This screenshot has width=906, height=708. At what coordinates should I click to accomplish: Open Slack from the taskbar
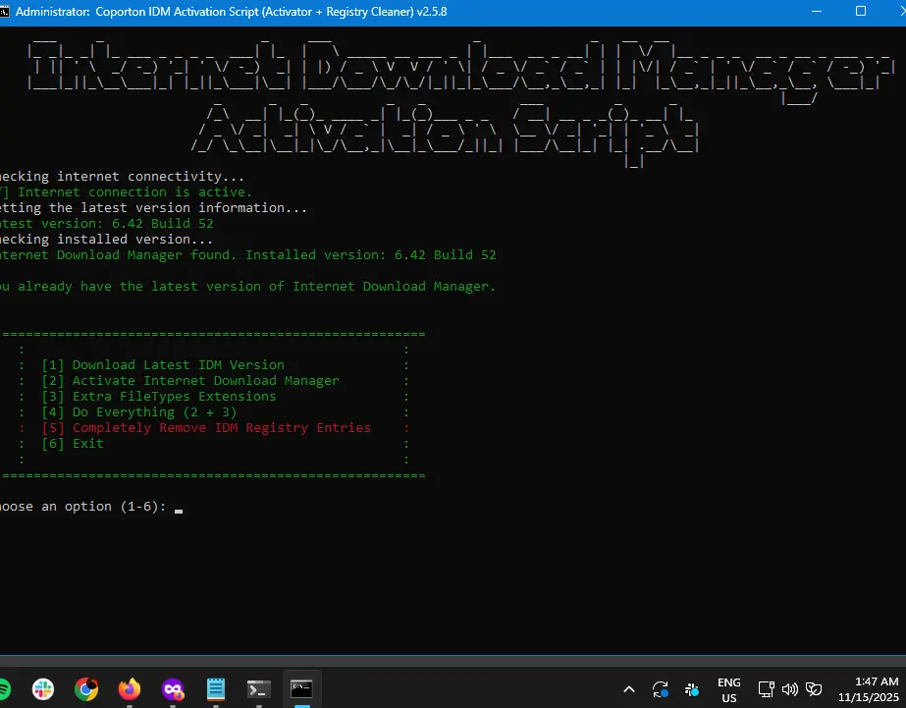pyautogui.click(x=43, y=689)
